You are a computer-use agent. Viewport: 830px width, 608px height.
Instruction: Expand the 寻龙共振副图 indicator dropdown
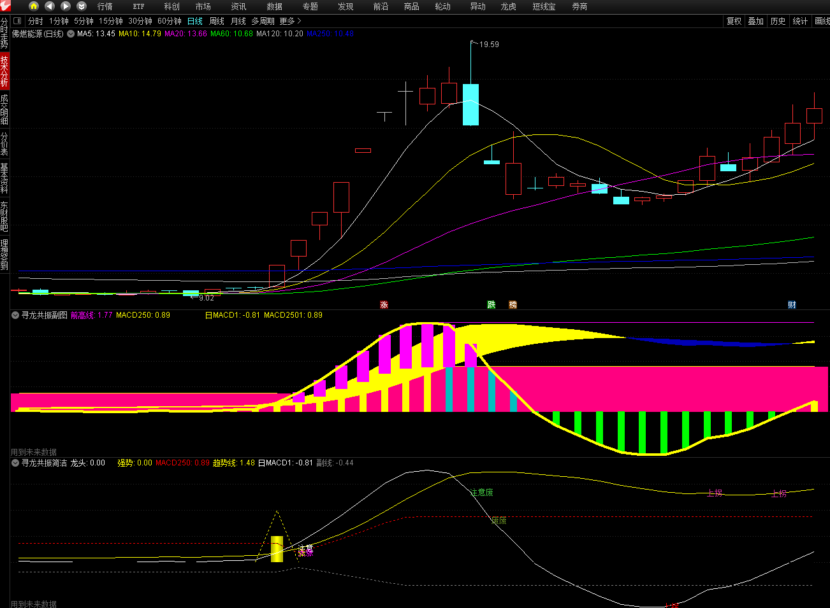(x=15, y=315)
